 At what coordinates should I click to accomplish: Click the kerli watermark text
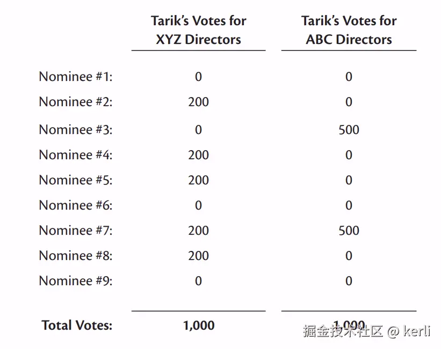(x=416, y=331)
